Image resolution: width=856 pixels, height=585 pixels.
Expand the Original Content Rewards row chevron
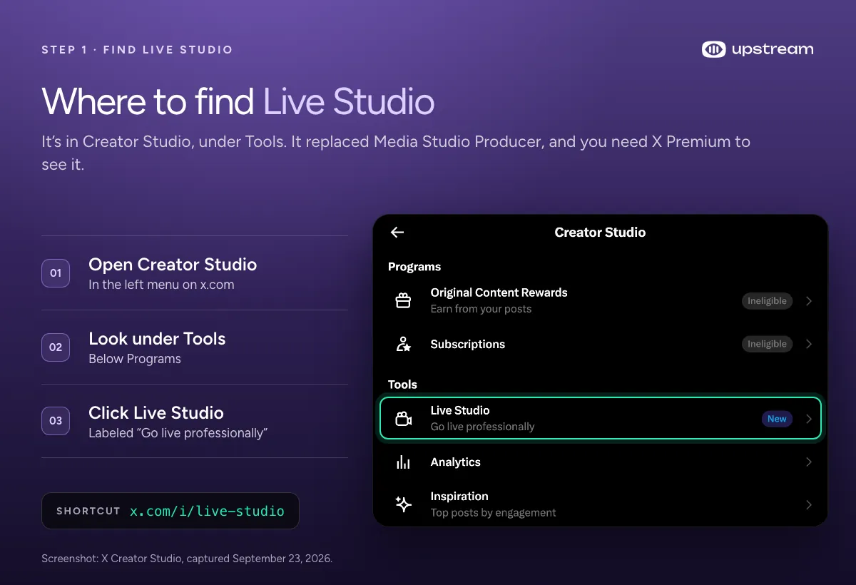809,301
